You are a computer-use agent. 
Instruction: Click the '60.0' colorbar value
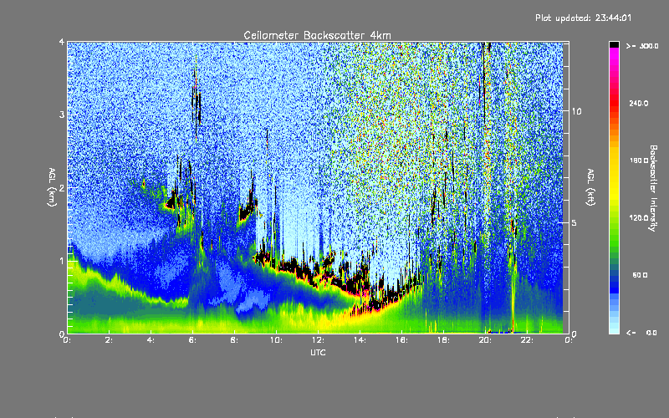pos(640,275)
